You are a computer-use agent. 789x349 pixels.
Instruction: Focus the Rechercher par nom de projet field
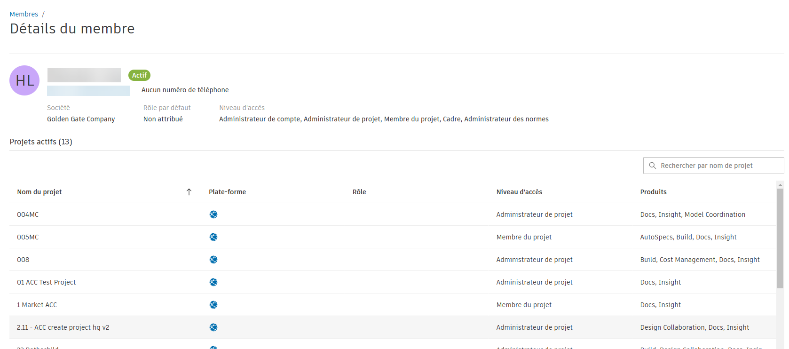713,166
